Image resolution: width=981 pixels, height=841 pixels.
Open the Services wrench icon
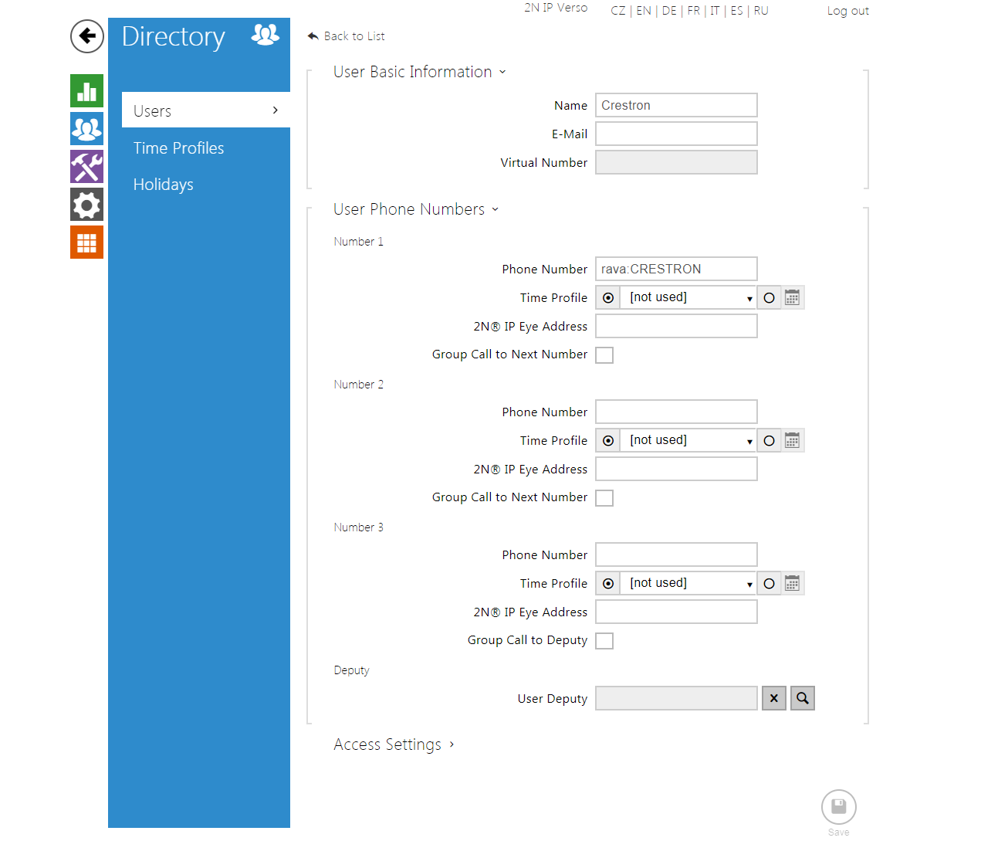(86, 166)
